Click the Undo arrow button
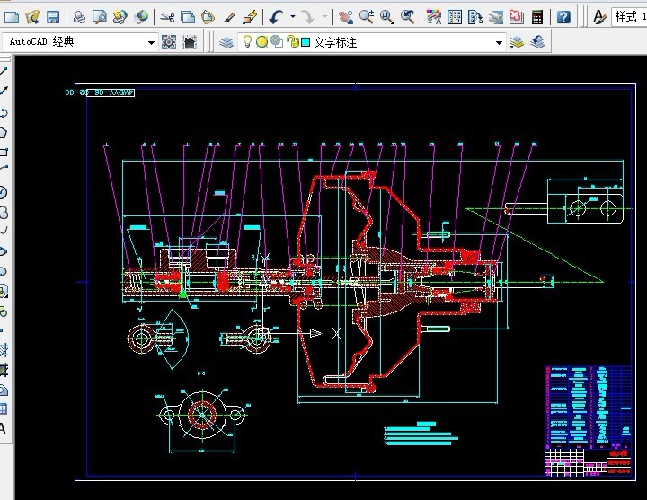The height and width of the screenshot is (500, 647). (x=276, y=16)
